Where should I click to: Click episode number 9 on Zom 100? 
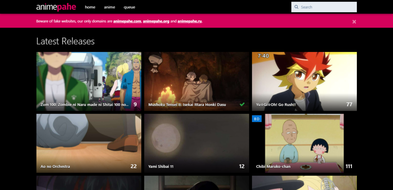(135, 104)
